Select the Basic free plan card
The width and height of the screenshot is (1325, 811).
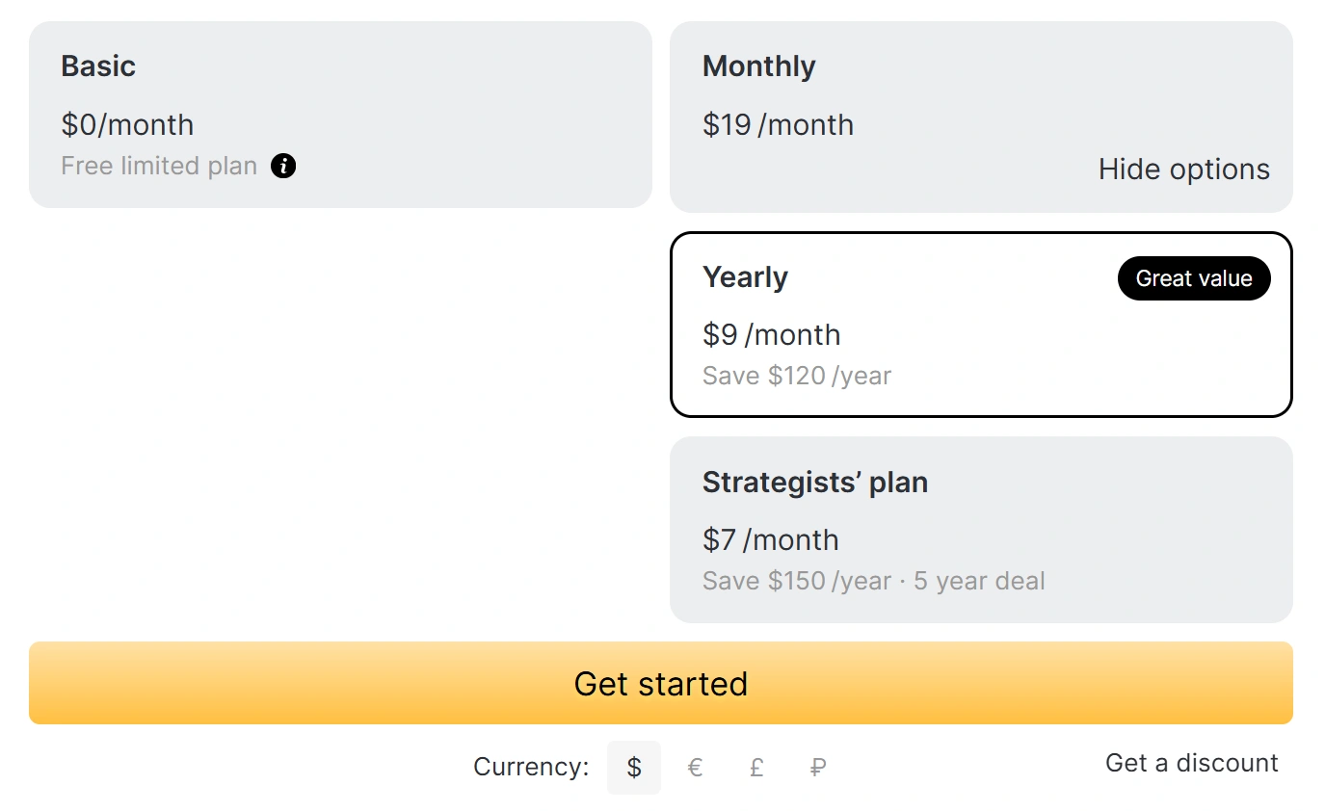340,115
